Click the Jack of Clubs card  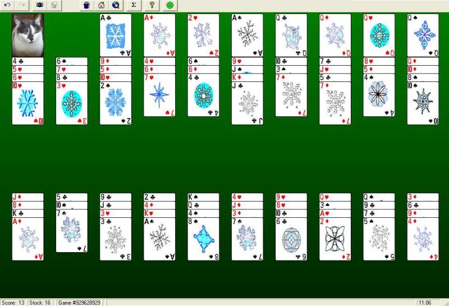click(x=248, y=104)
